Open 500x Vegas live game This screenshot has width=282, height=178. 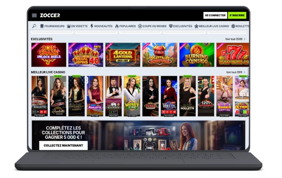click(151, 96)
